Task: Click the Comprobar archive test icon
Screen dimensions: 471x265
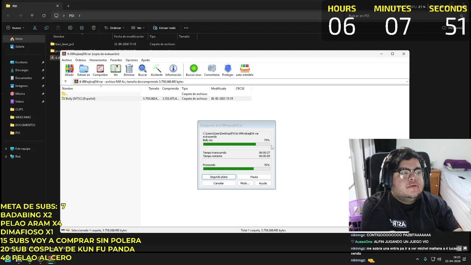Action: click(x=100, y=70)
